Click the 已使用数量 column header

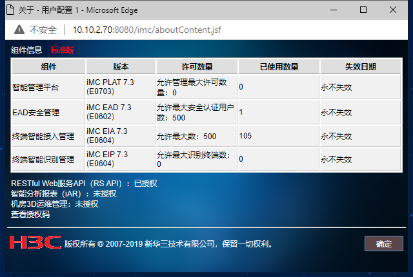pyautogui.click(x=279, y=67)
